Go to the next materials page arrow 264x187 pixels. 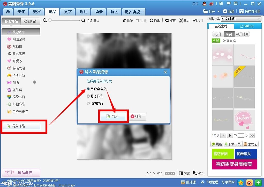point(230,135)
